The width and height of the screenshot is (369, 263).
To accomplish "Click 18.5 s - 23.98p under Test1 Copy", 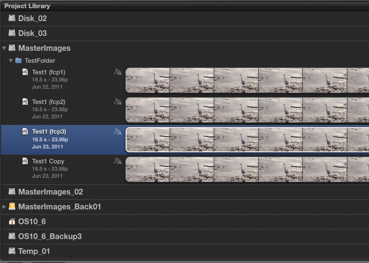I will [50, 169].
